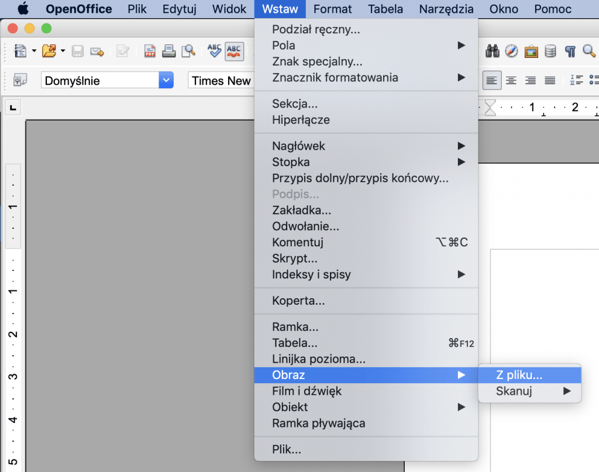
Task: Choose Ramka pływająca menu entry
Action: [366, 423]
